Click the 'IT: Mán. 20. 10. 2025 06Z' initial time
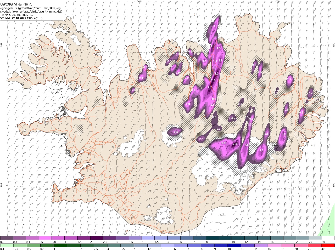This screenshot has width=335, height=251. click(x=17, y=15)
